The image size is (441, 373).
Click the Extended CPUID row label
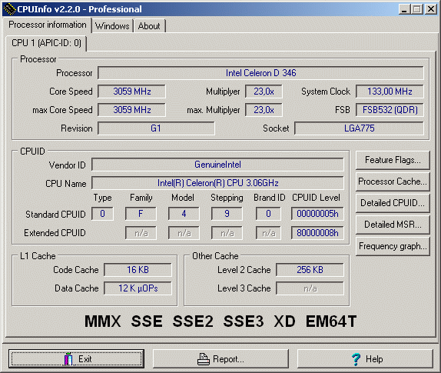[x=55, y=233]
